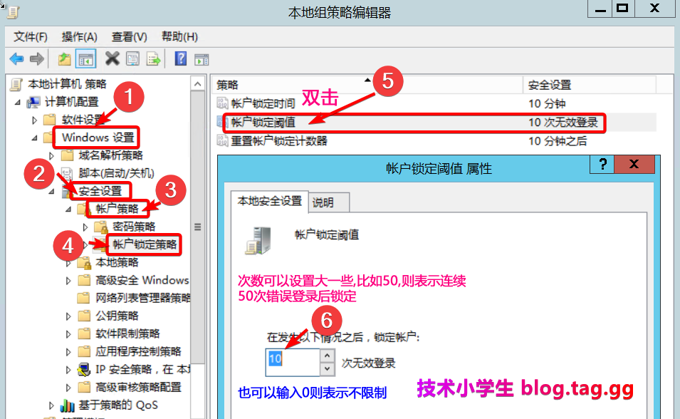Expand the 公钥策略 tree node
The width and height of the screenshot is (680, 419).
click(68, 316)
